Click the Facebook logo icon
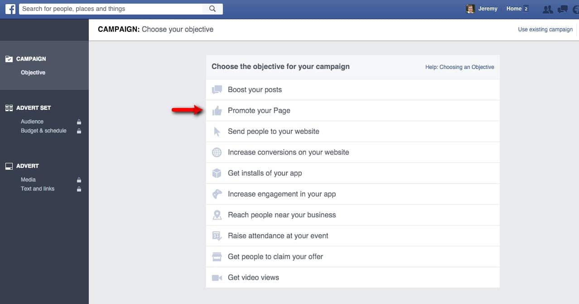The width and height of the screenshot is (579, 304). coord(10,9)
